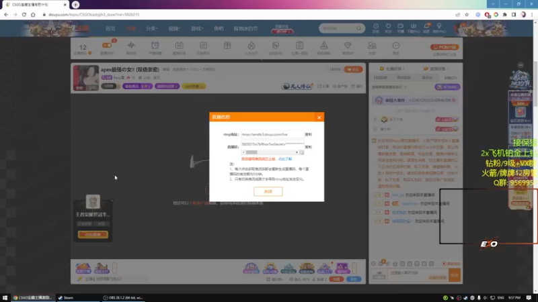
Task: Click the stream key horizontal scrollbar thumb
Action: 252,152
